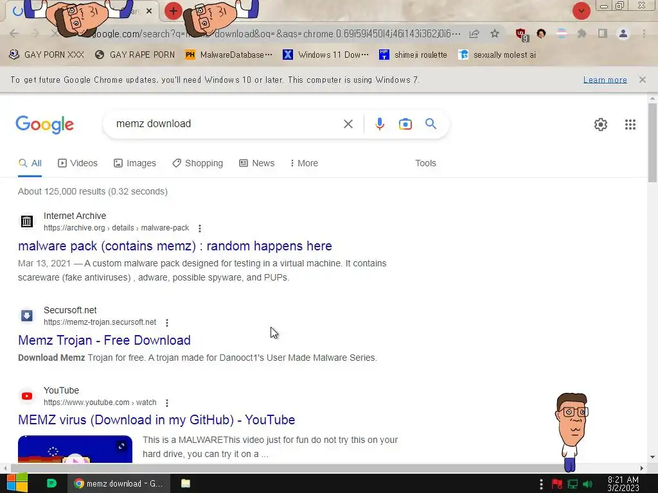Toggle the Chrome side panel icon
Screen dimensions: 658x493
pos(603,33)
